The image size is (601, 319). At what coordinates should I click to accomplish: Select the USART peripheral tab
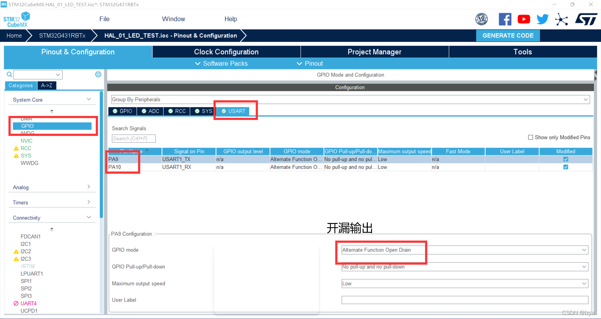pyautogui.click(x=233, y=111)
